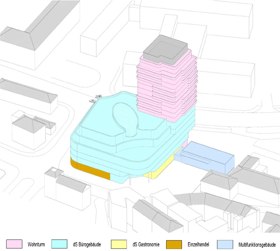
Task: Click the Wohnturm legend label text
Action: point(36,244)
